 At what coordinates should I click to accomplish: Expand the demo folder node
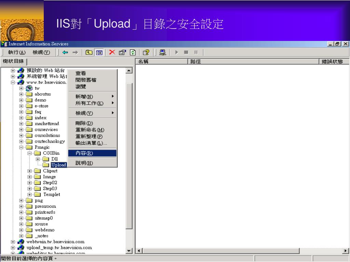click(x=21, y=100)
